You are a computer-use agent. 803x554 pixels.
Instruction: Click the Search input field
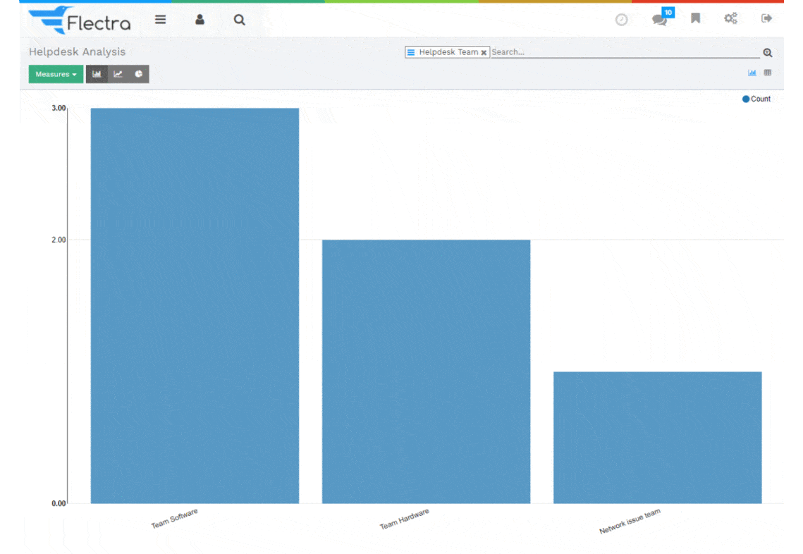click(624, 52)
